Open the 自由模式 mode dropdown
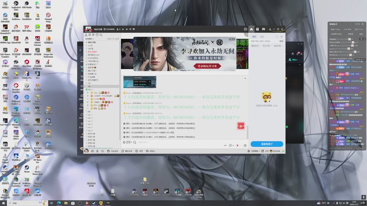367x206 pixels. pos(89,39)
